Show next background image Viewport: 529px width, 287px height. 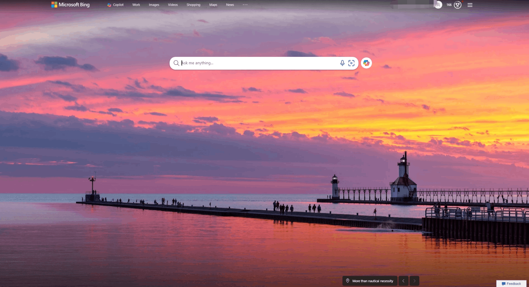414,281
